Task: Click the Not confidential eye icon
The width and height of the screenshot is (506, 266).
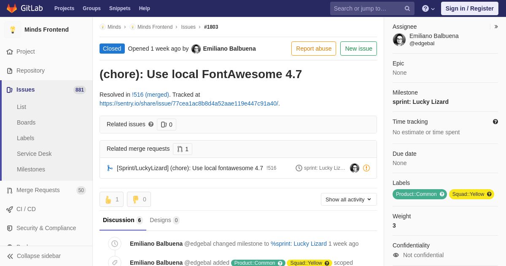Action: [396, 255]
